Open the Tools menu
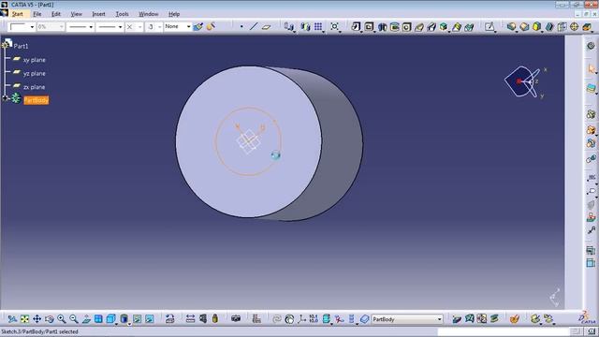The width and height of the screenshot is (599, 337). click(x=122, y=14)
